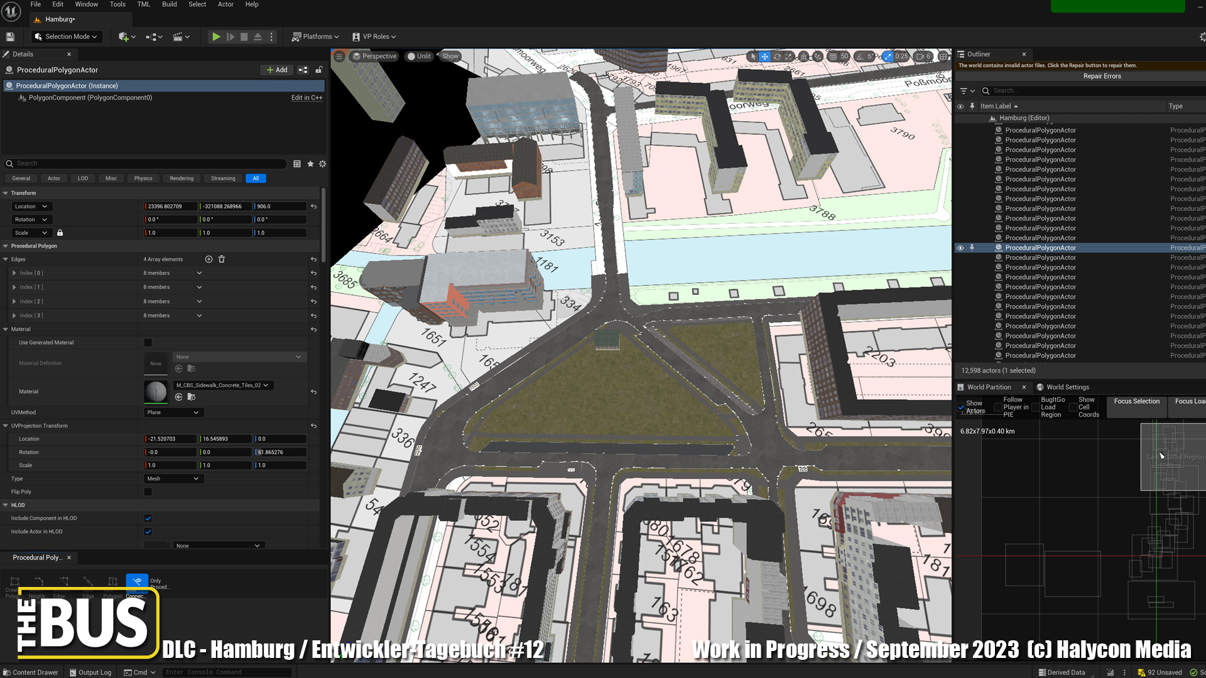
Task: Click the save level icon
Action: pyautogui.click(x=10, y=37)
